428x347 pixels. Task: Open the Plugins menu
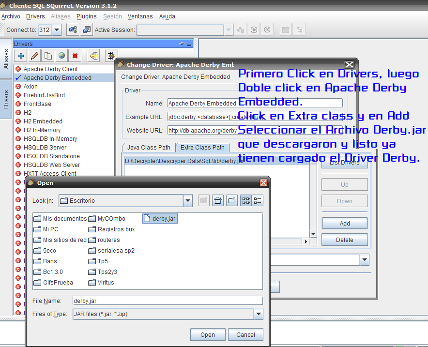click(x=87, y=16)
